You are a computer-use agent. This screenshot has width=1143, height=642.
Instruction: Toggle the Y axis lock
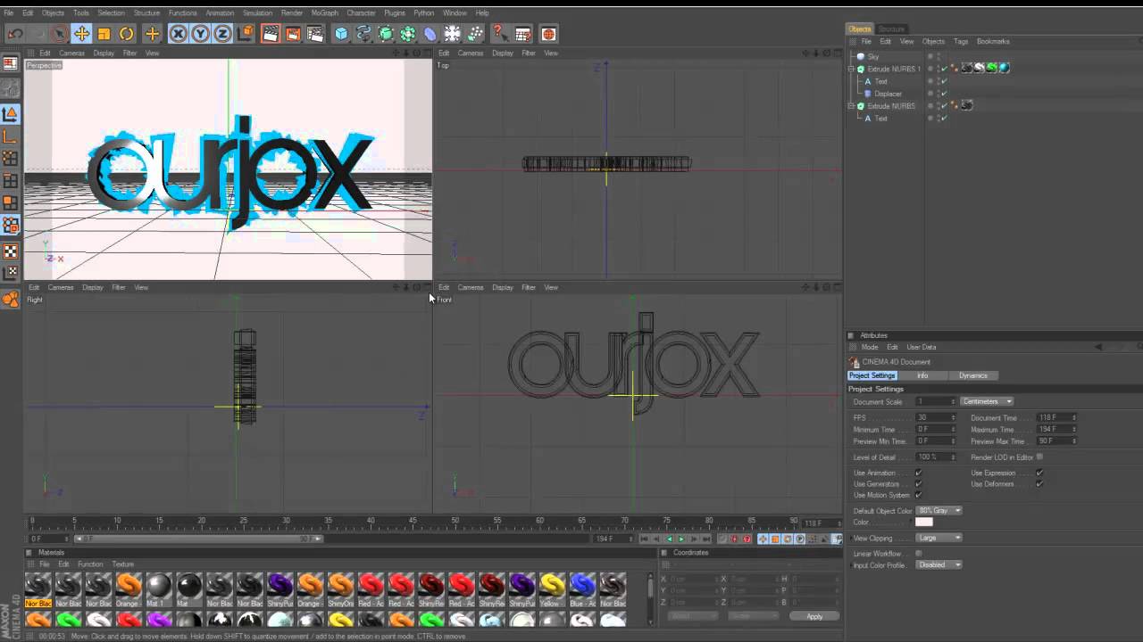coord(200,34)
